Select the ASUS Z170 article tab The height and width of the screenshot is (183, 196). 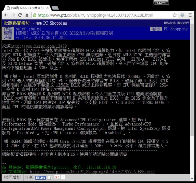pos(27,8)
